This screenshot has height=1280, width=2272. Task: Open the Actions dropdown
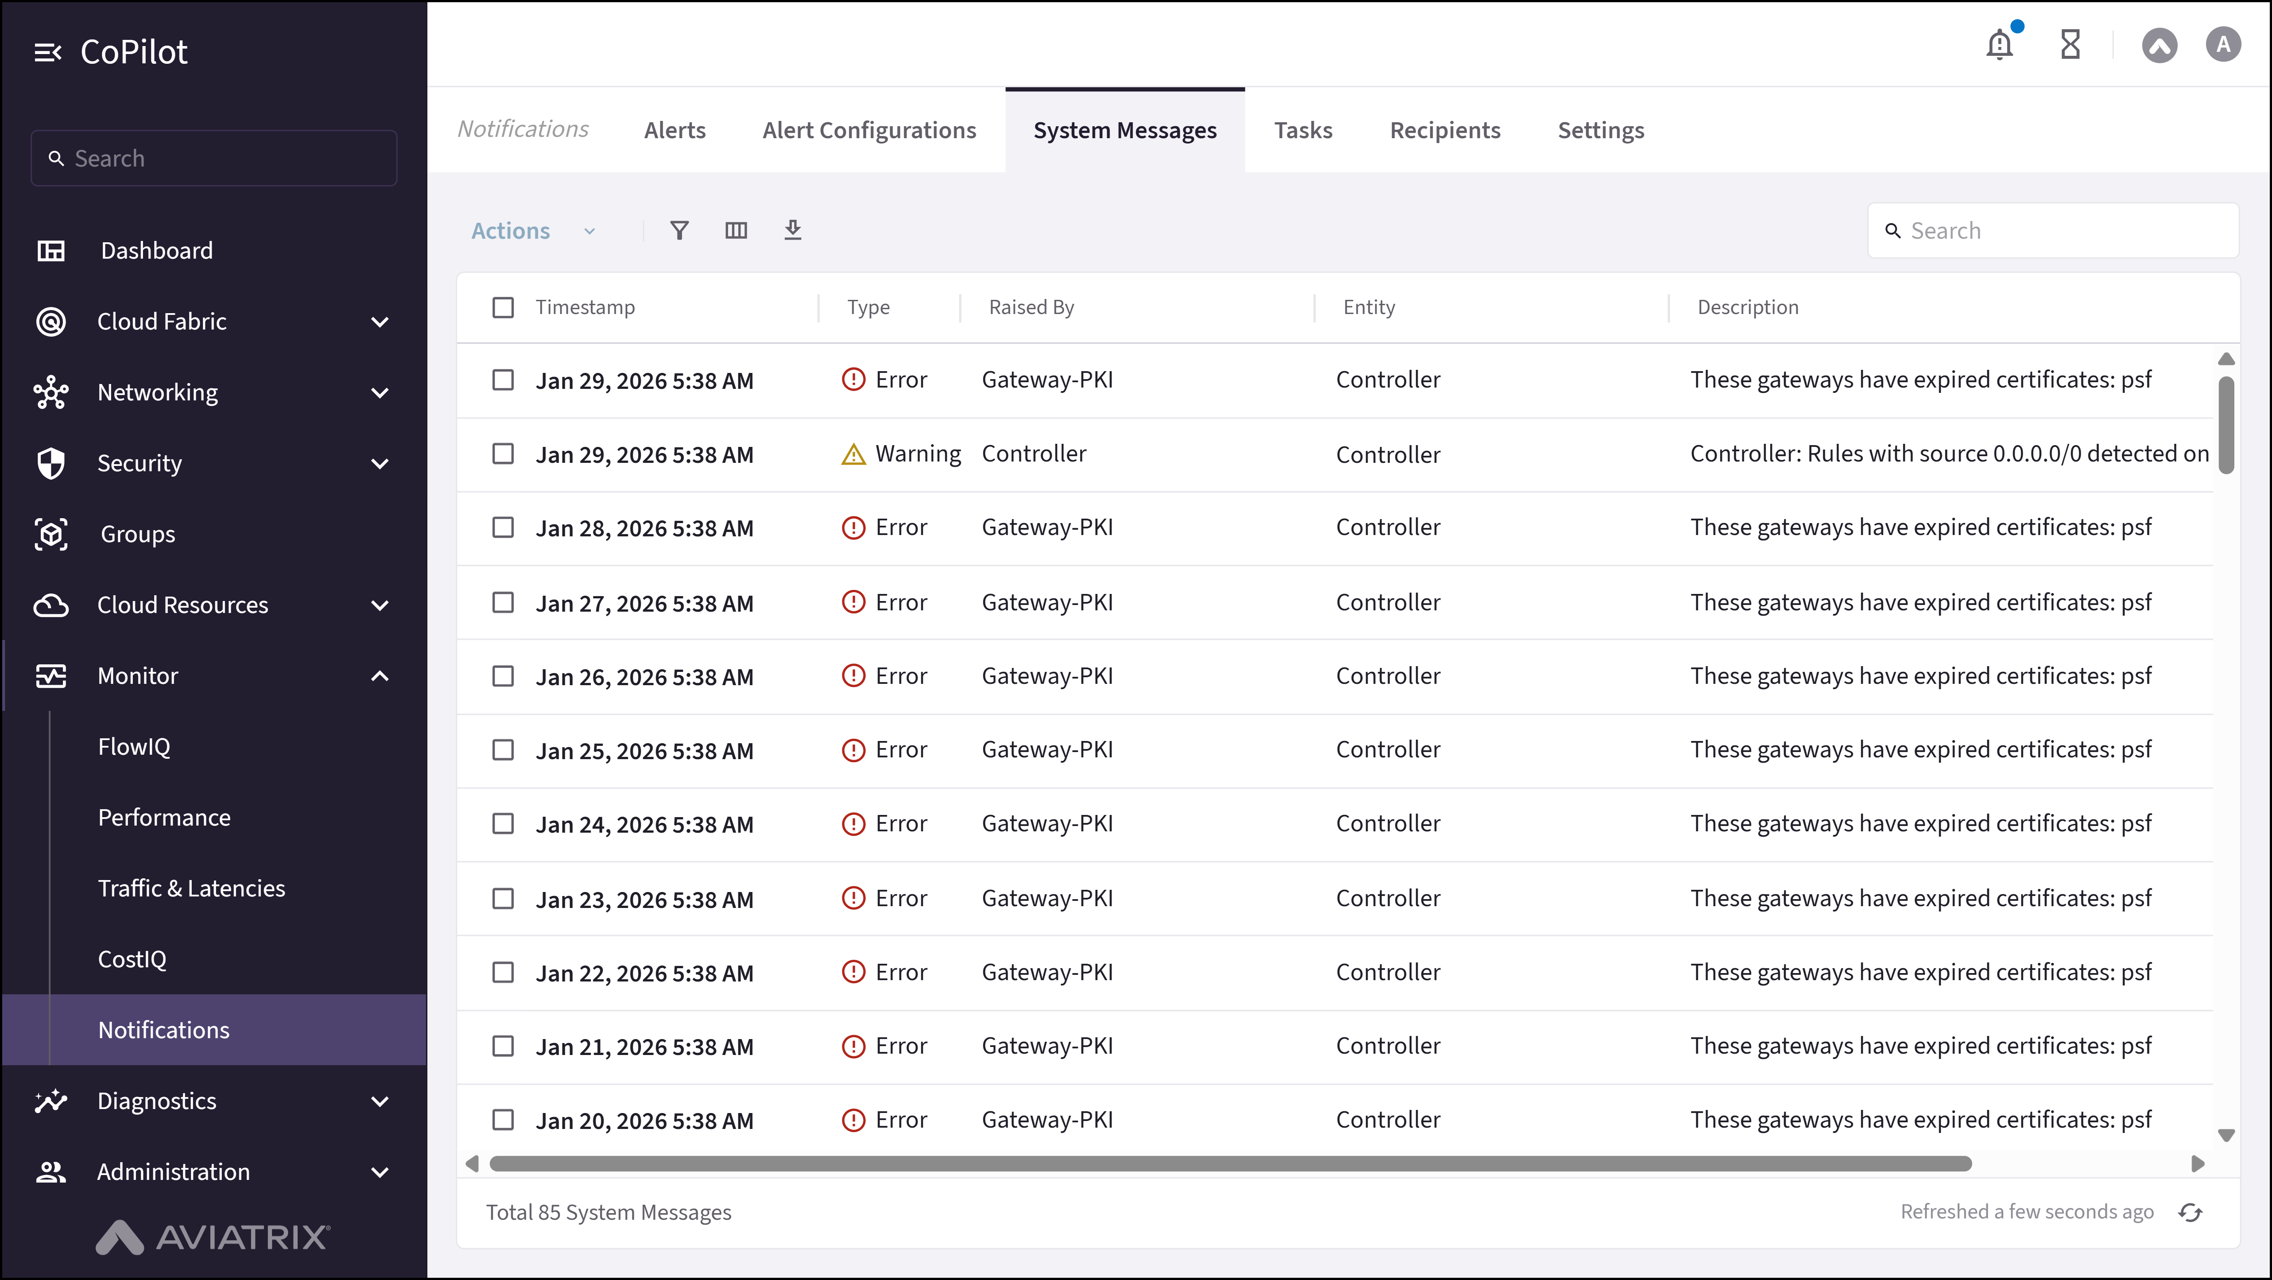(533, 230)
